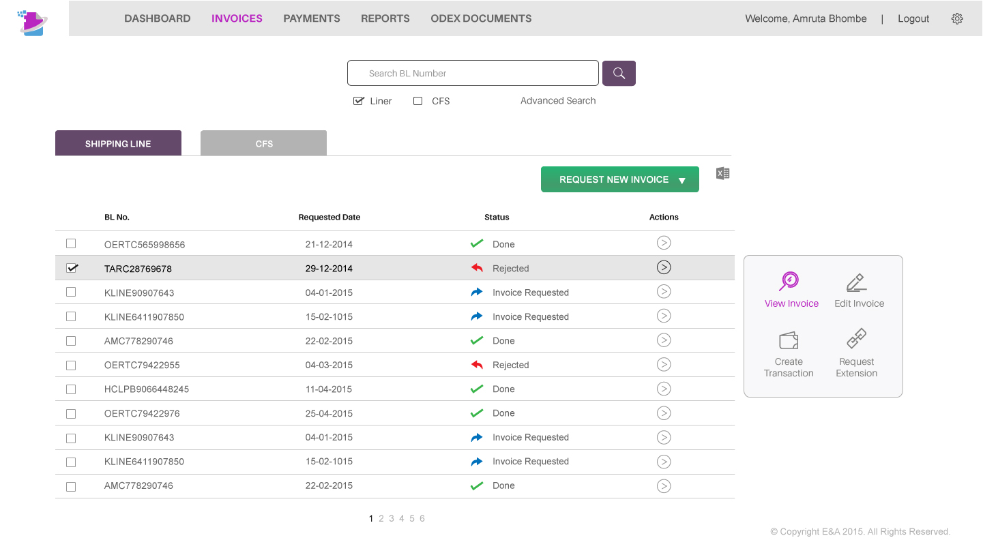Log out using the Logout link

click(x=913, y=18)
